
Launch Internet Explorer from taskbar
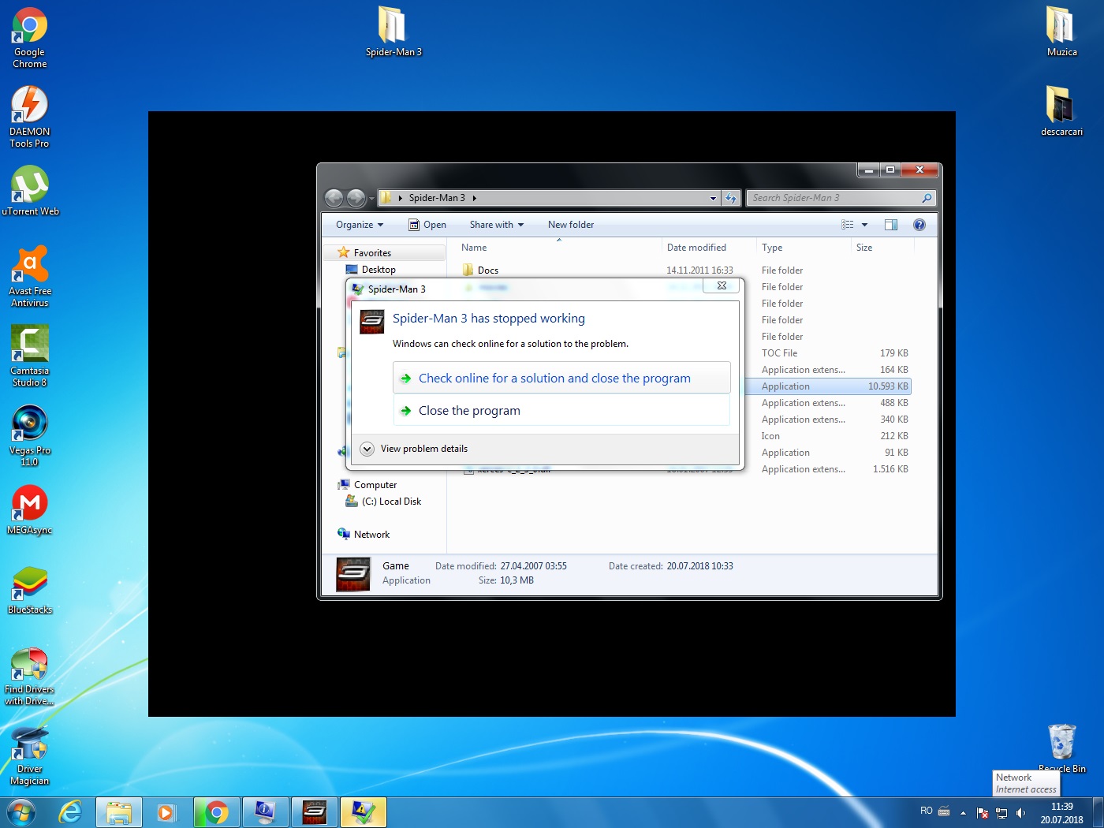pyautogui.click(x=71, y=812)
